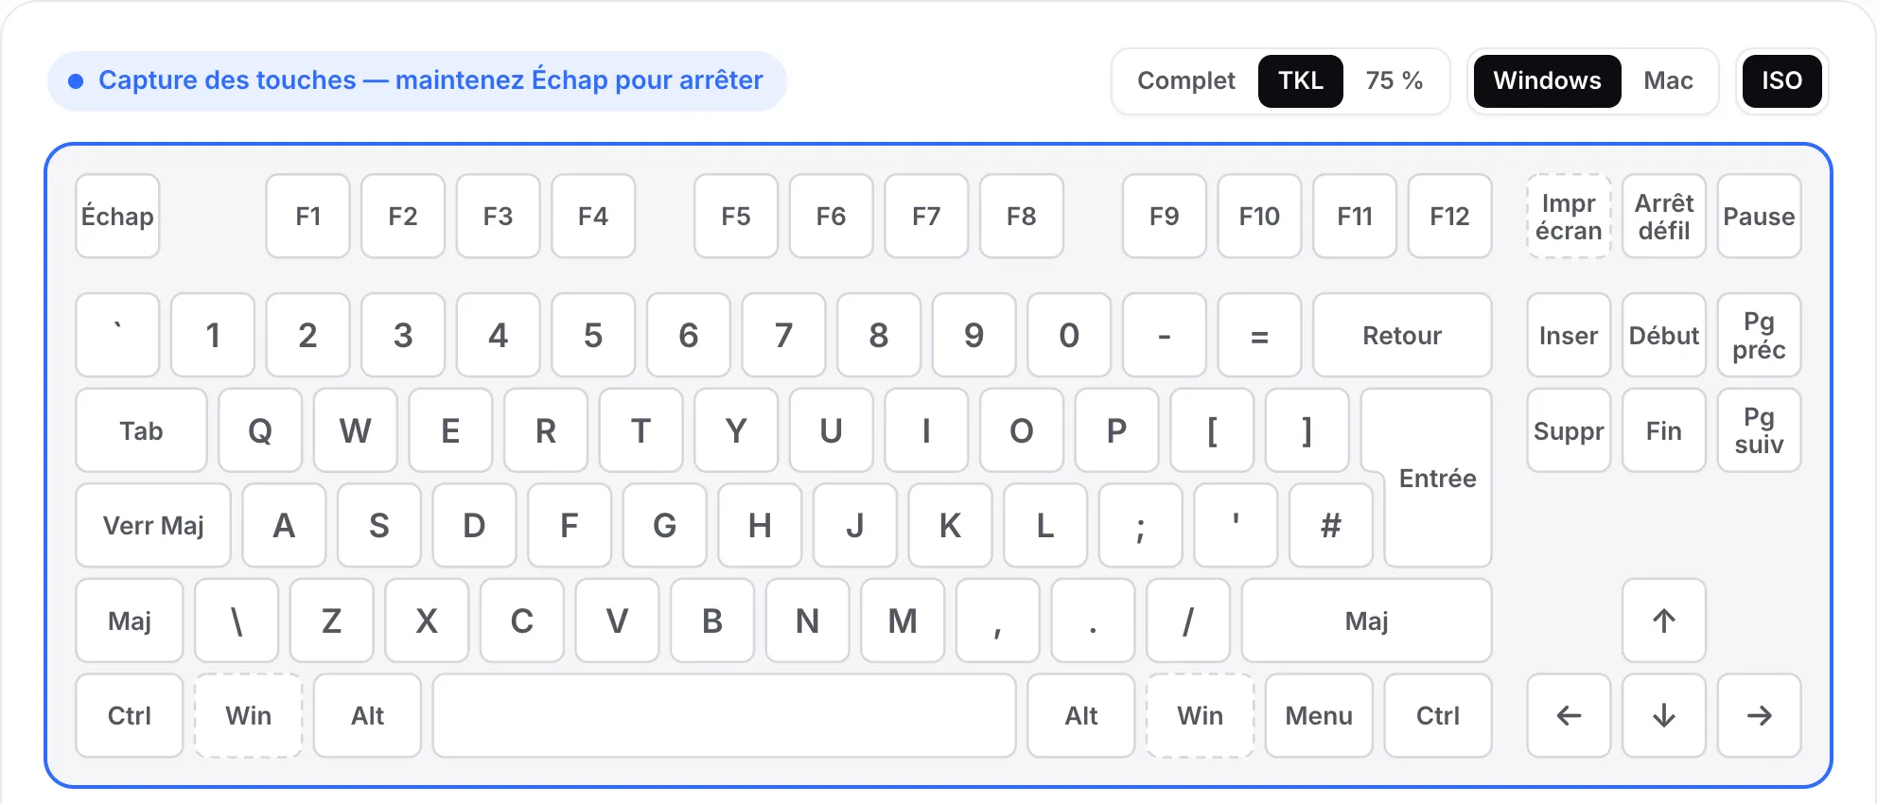
Task: Click the Entrée key
Action: click(x=1437, y=478)
